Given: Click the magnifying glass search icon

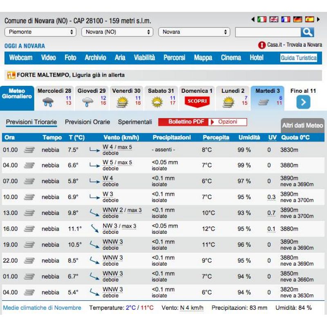Looking at the screenshot, I should 307,32.
